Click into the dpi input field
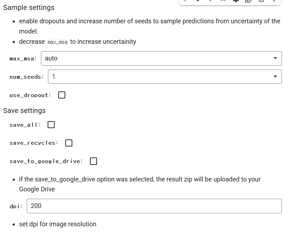 click(x=154, y=206)
